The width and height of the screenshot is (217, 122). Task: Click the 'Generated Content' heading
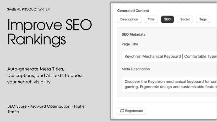(133, 11)
